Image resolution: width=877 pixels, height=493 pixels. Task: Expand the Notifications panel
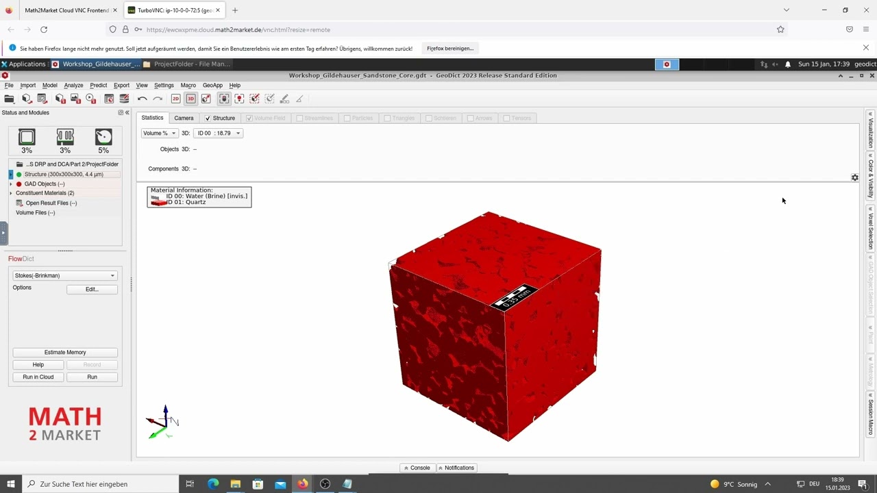point(456,468)
